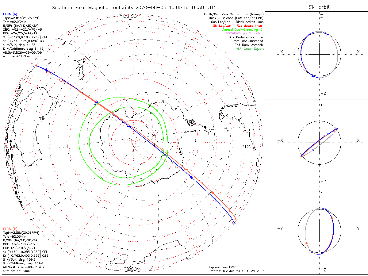Click 'Altitude: 452.9km' text
368x276 pixels.
[16, 271]
